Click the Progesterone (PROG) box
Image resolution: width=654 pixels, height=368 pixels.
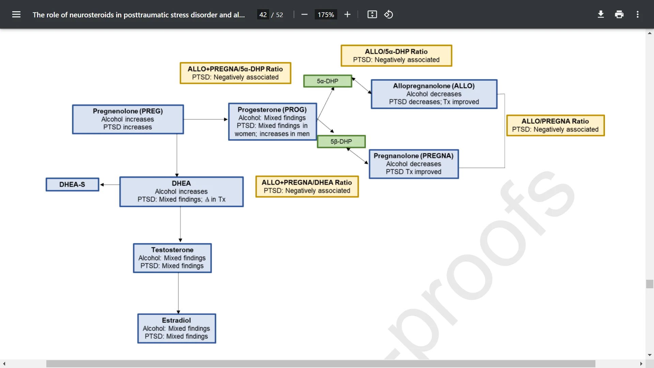[272, 122]
